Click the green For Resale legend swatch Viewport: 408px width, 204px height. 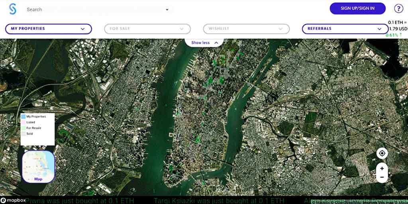pos(23,128)
